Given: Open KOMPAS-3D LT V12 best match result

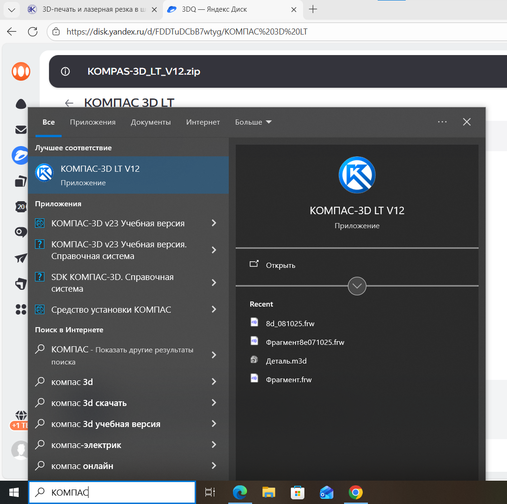Looking at the screenshot, I should (x=128, y=175).
